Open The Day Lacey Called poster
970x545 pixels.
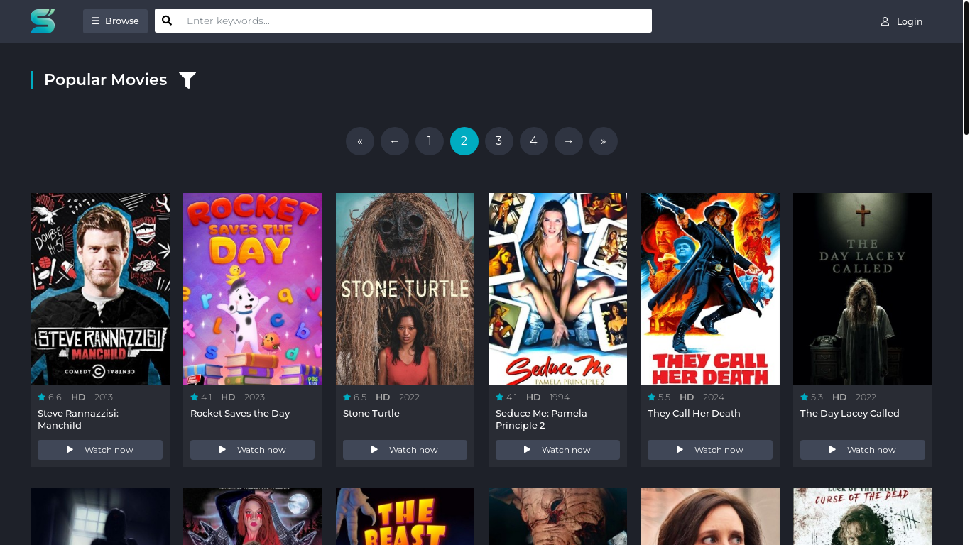863,289
